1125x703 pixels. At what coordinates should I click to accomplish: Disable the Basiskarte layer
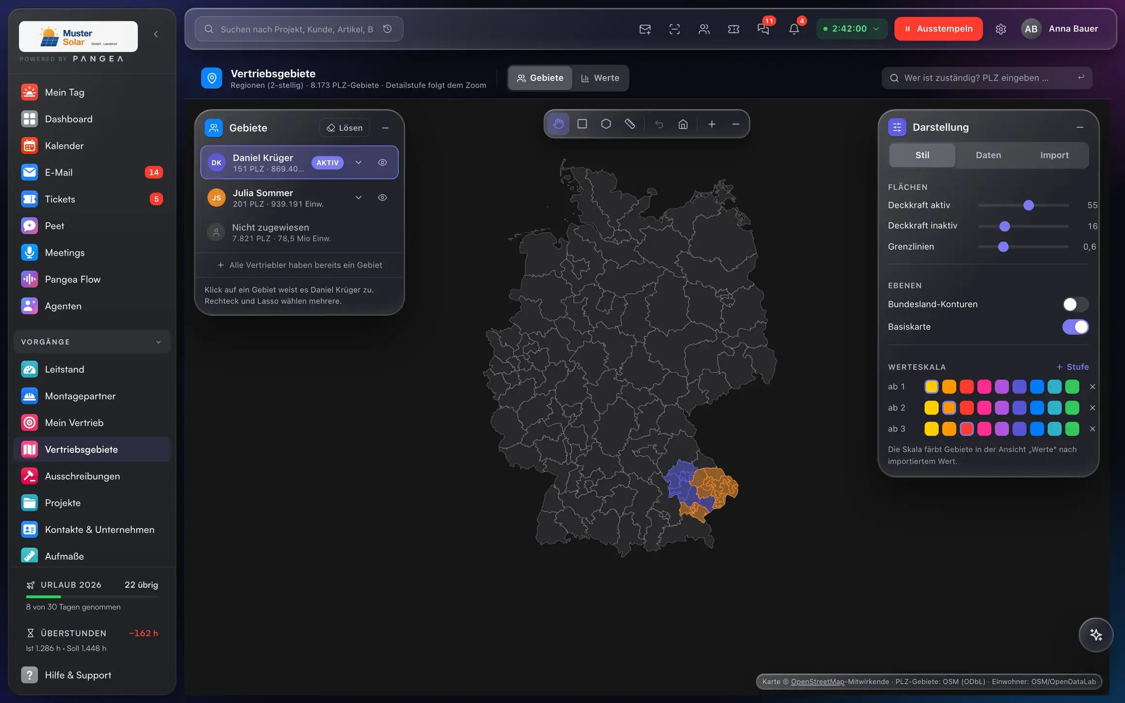pyautogui.click(x=1075, y=327)
